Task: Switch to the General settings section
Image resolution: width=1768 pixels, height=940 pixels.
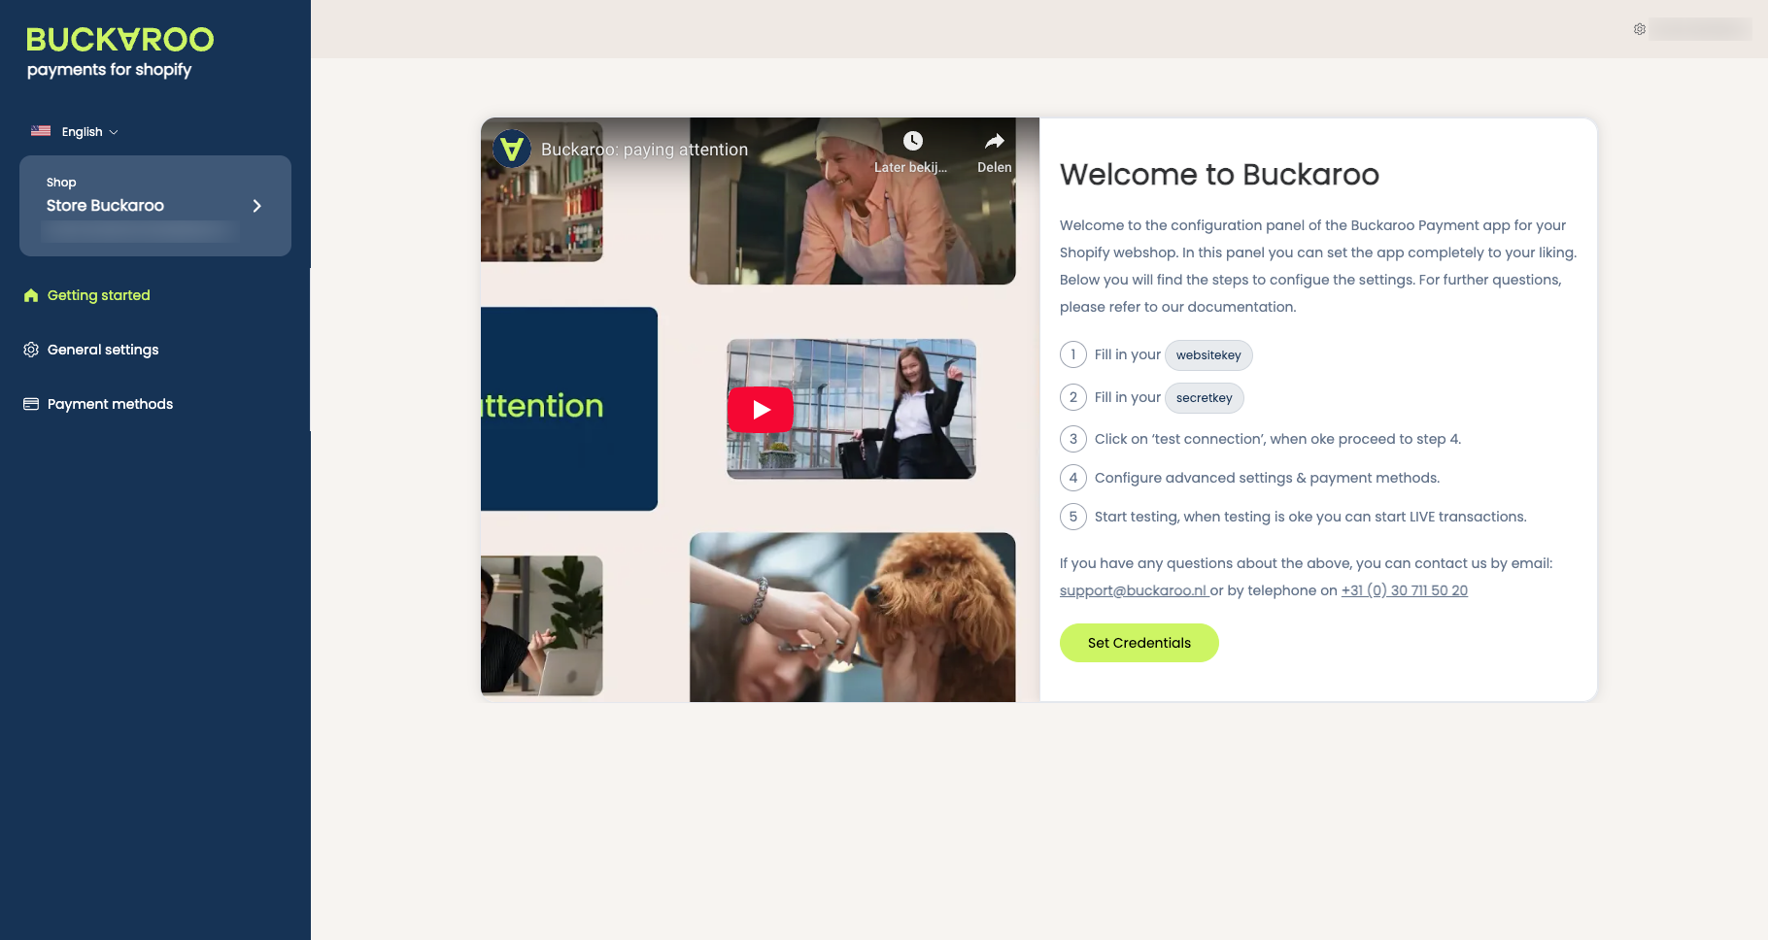Action: pos(102,350)
